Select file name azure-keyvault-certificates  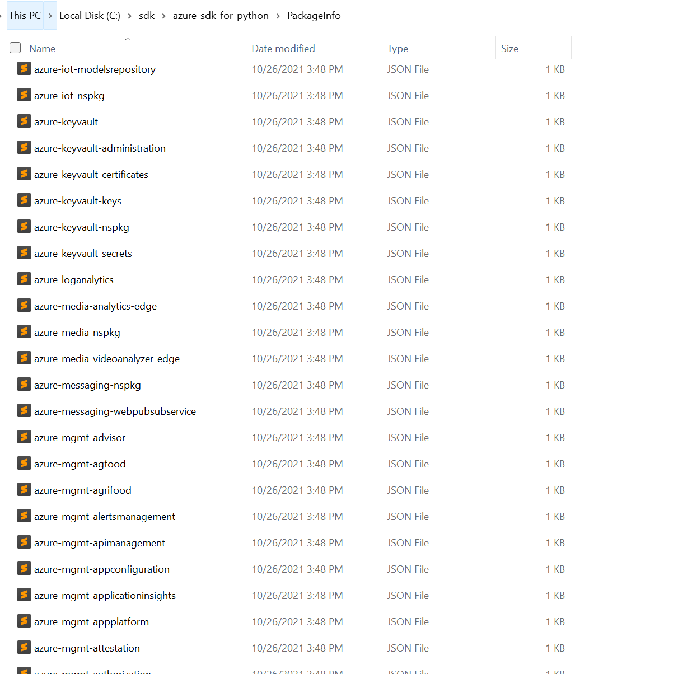coord(91,175)
